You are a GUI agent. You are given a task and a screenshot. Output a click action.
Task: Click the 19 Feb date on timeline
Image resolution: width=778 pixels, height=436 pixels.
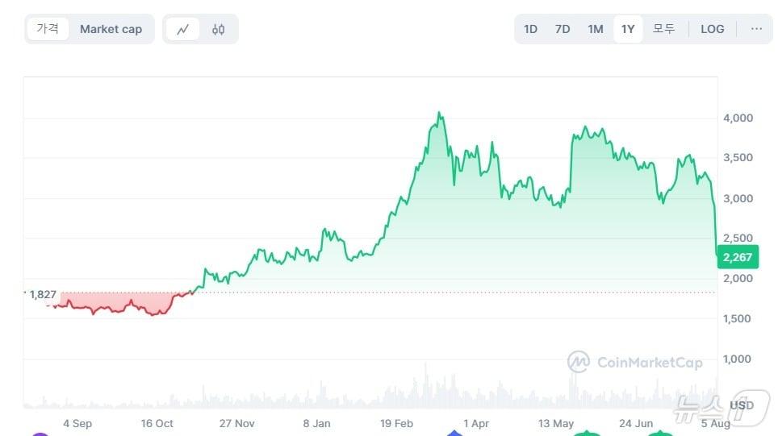coord(396,423)
